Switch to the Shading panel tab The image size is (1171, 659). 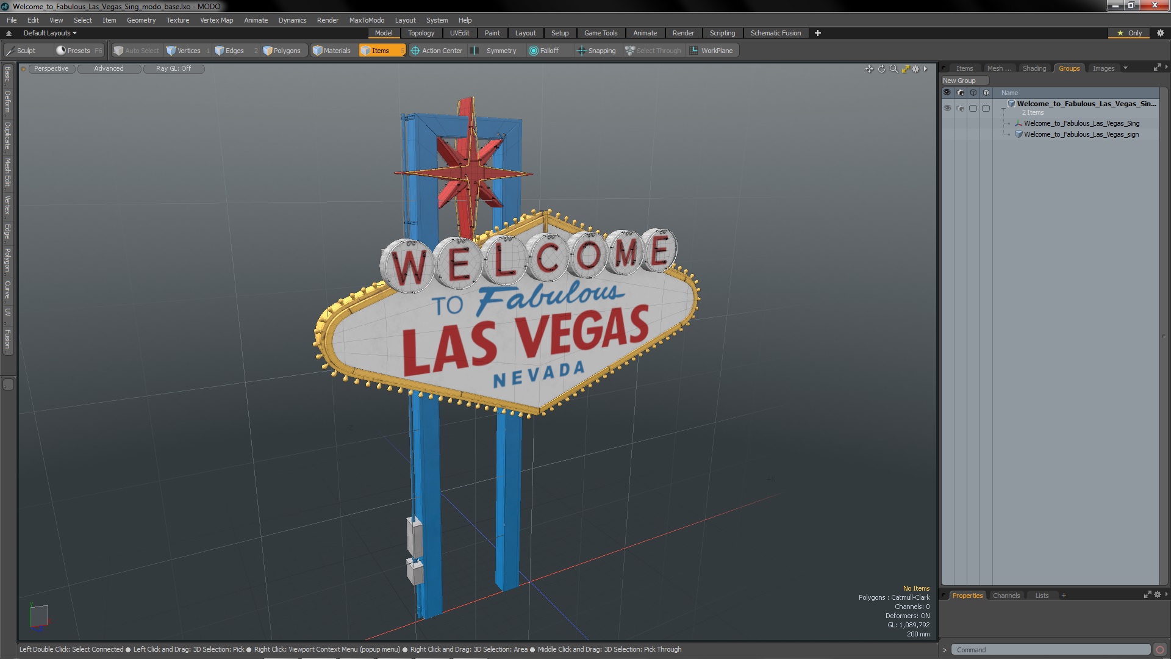pyautogui.click(x=1034, y=68)
